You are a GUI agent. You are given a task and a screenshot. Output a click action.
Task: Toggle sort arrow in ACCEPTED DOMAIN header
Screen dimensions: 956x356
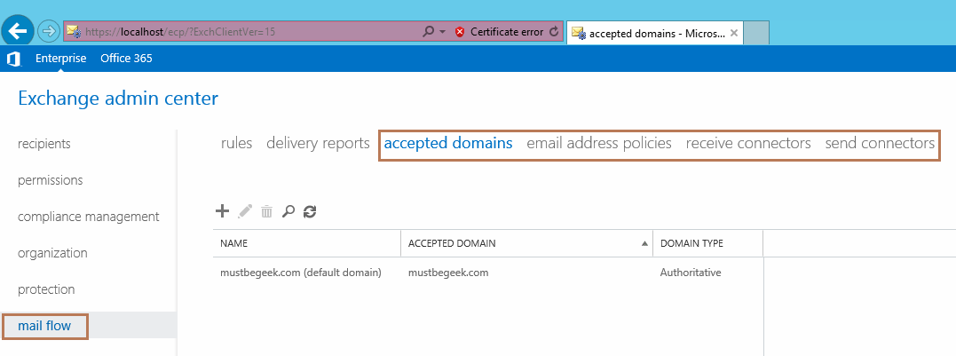644,244
